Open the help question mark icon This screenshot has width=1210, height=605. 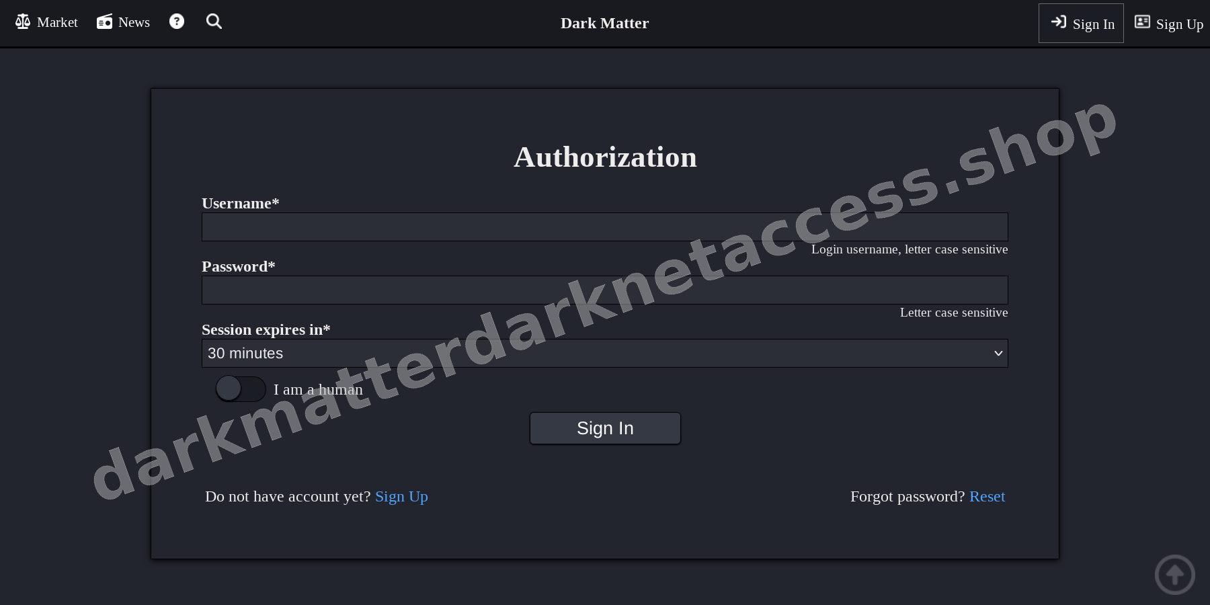(176, 22)
